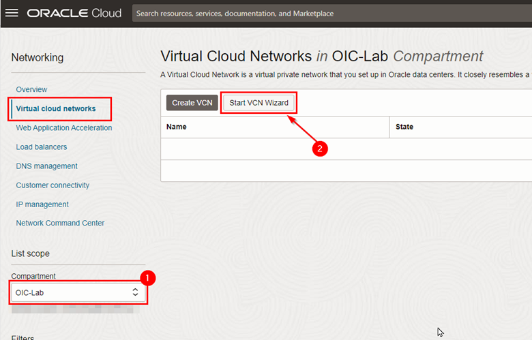532x340 pixels.
Task: Open Network Command Center link
Action: tap(60, 223)
